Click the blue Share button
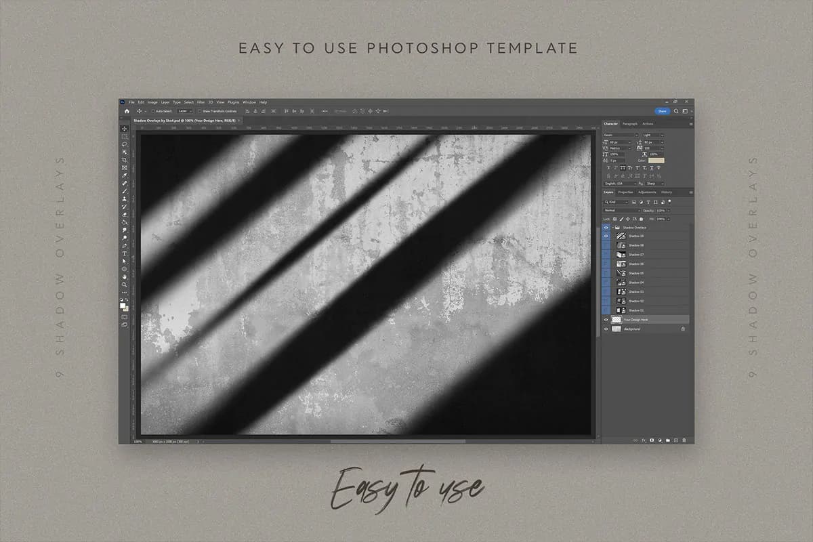The image size is (813, 542). click(662, 110)
